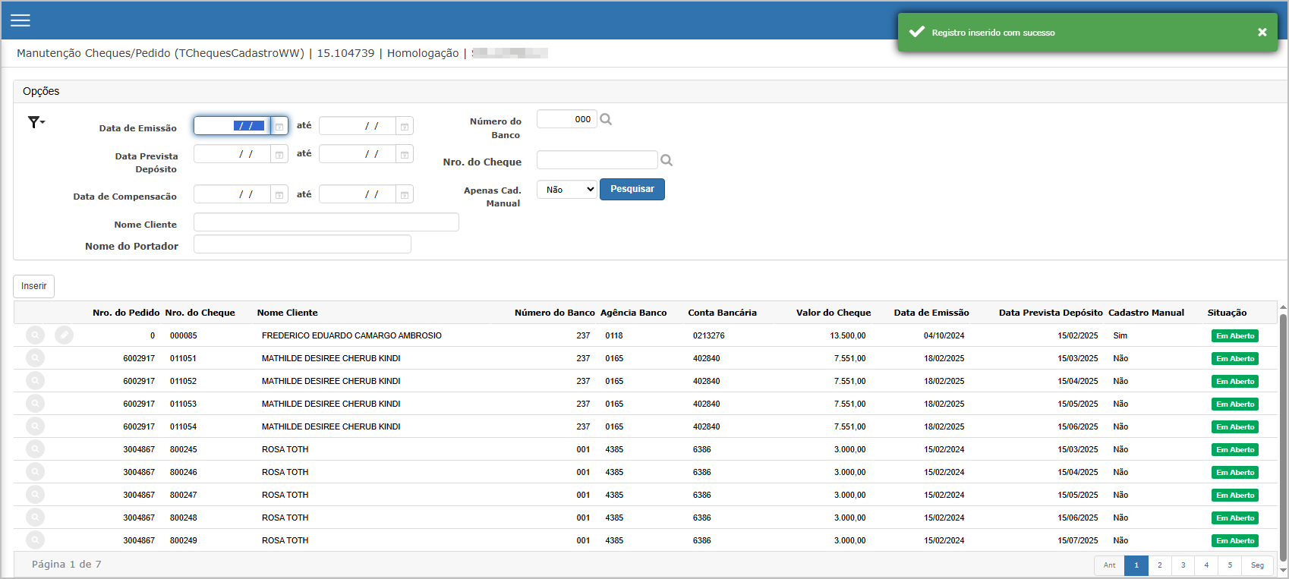Open calendar for Data Prevista Depósito end

[405, 154]
